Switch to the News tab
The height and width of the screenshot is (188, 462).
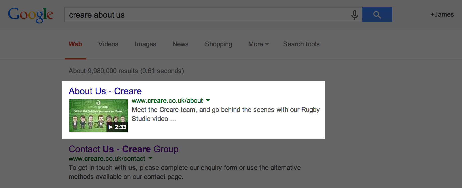[180, 44]
